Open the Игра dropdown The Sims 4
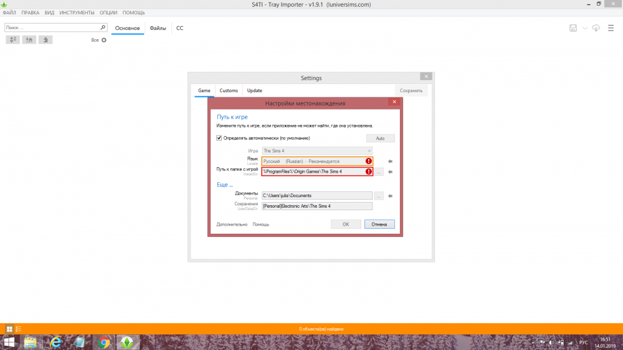This screenshot has height=350, width=623. 317,150
